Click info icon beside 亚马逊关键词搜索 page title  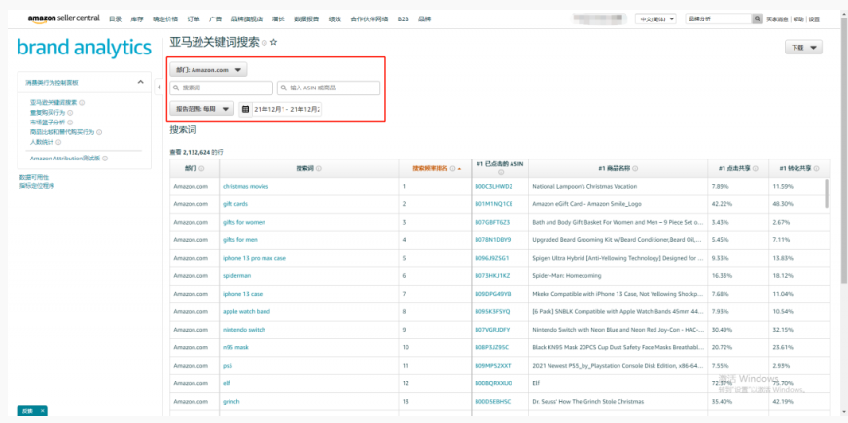[x=265, y=43]
